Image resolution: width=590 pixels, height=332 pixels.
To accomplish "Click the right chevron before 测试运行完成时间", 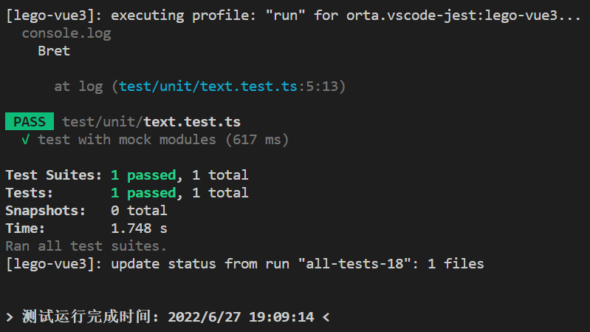I will point(10,317).
